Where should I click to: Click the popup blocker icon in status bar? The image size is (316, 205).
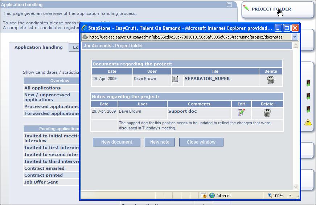point(203,195)
